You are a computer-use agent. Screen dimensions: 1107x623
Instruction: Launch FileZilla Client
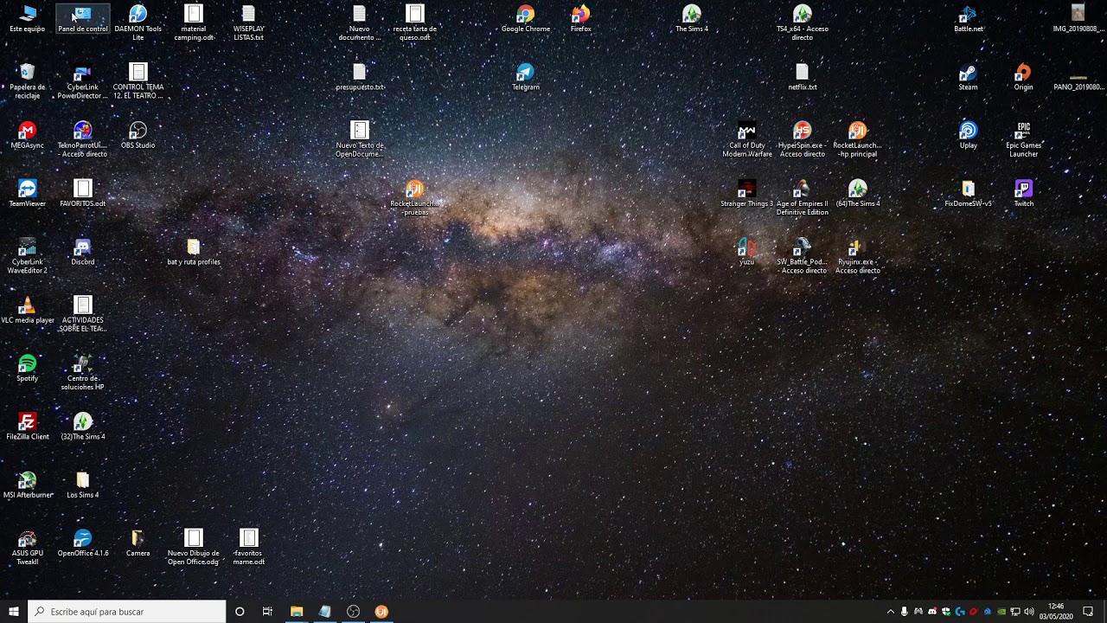tap(28, 426)
